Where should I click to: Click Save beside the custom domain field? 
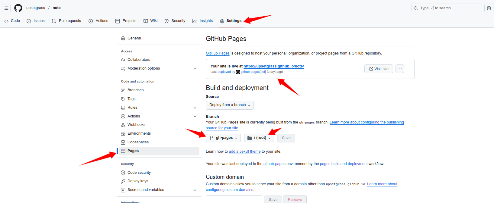pos(273,199)
